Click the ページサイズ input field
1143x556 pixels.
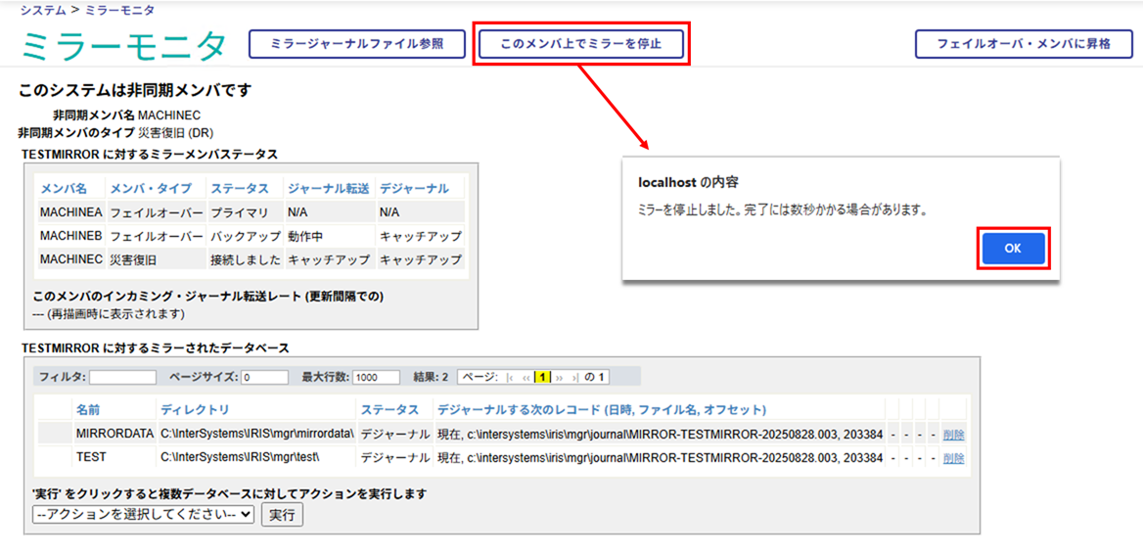[x=264, y=377]
